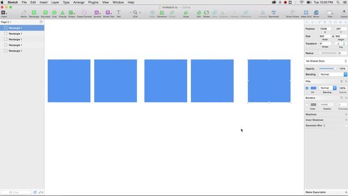Toggle the fill enabled checkbox
The height and width of the screenshot is (196, 348).
tap(307, 88)
